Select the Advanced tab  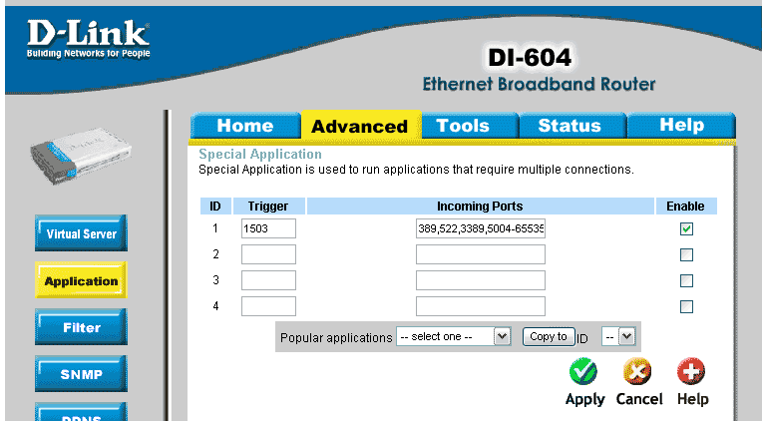coord(360,126)
